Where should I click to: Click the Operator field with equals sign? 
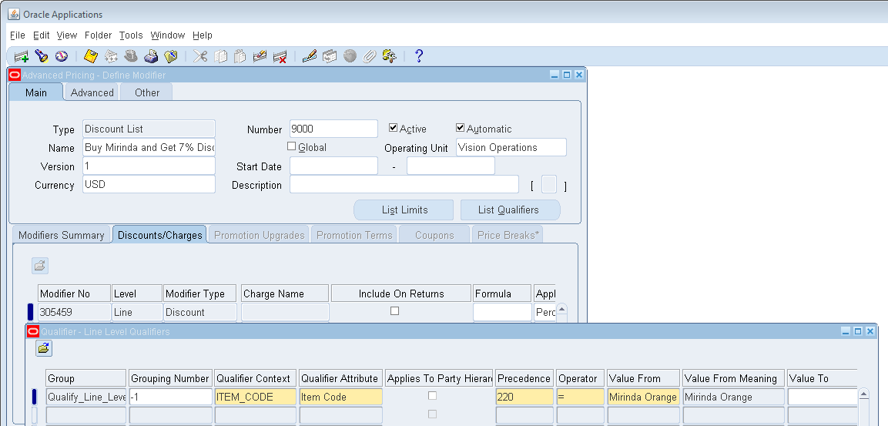pos(581,397)
